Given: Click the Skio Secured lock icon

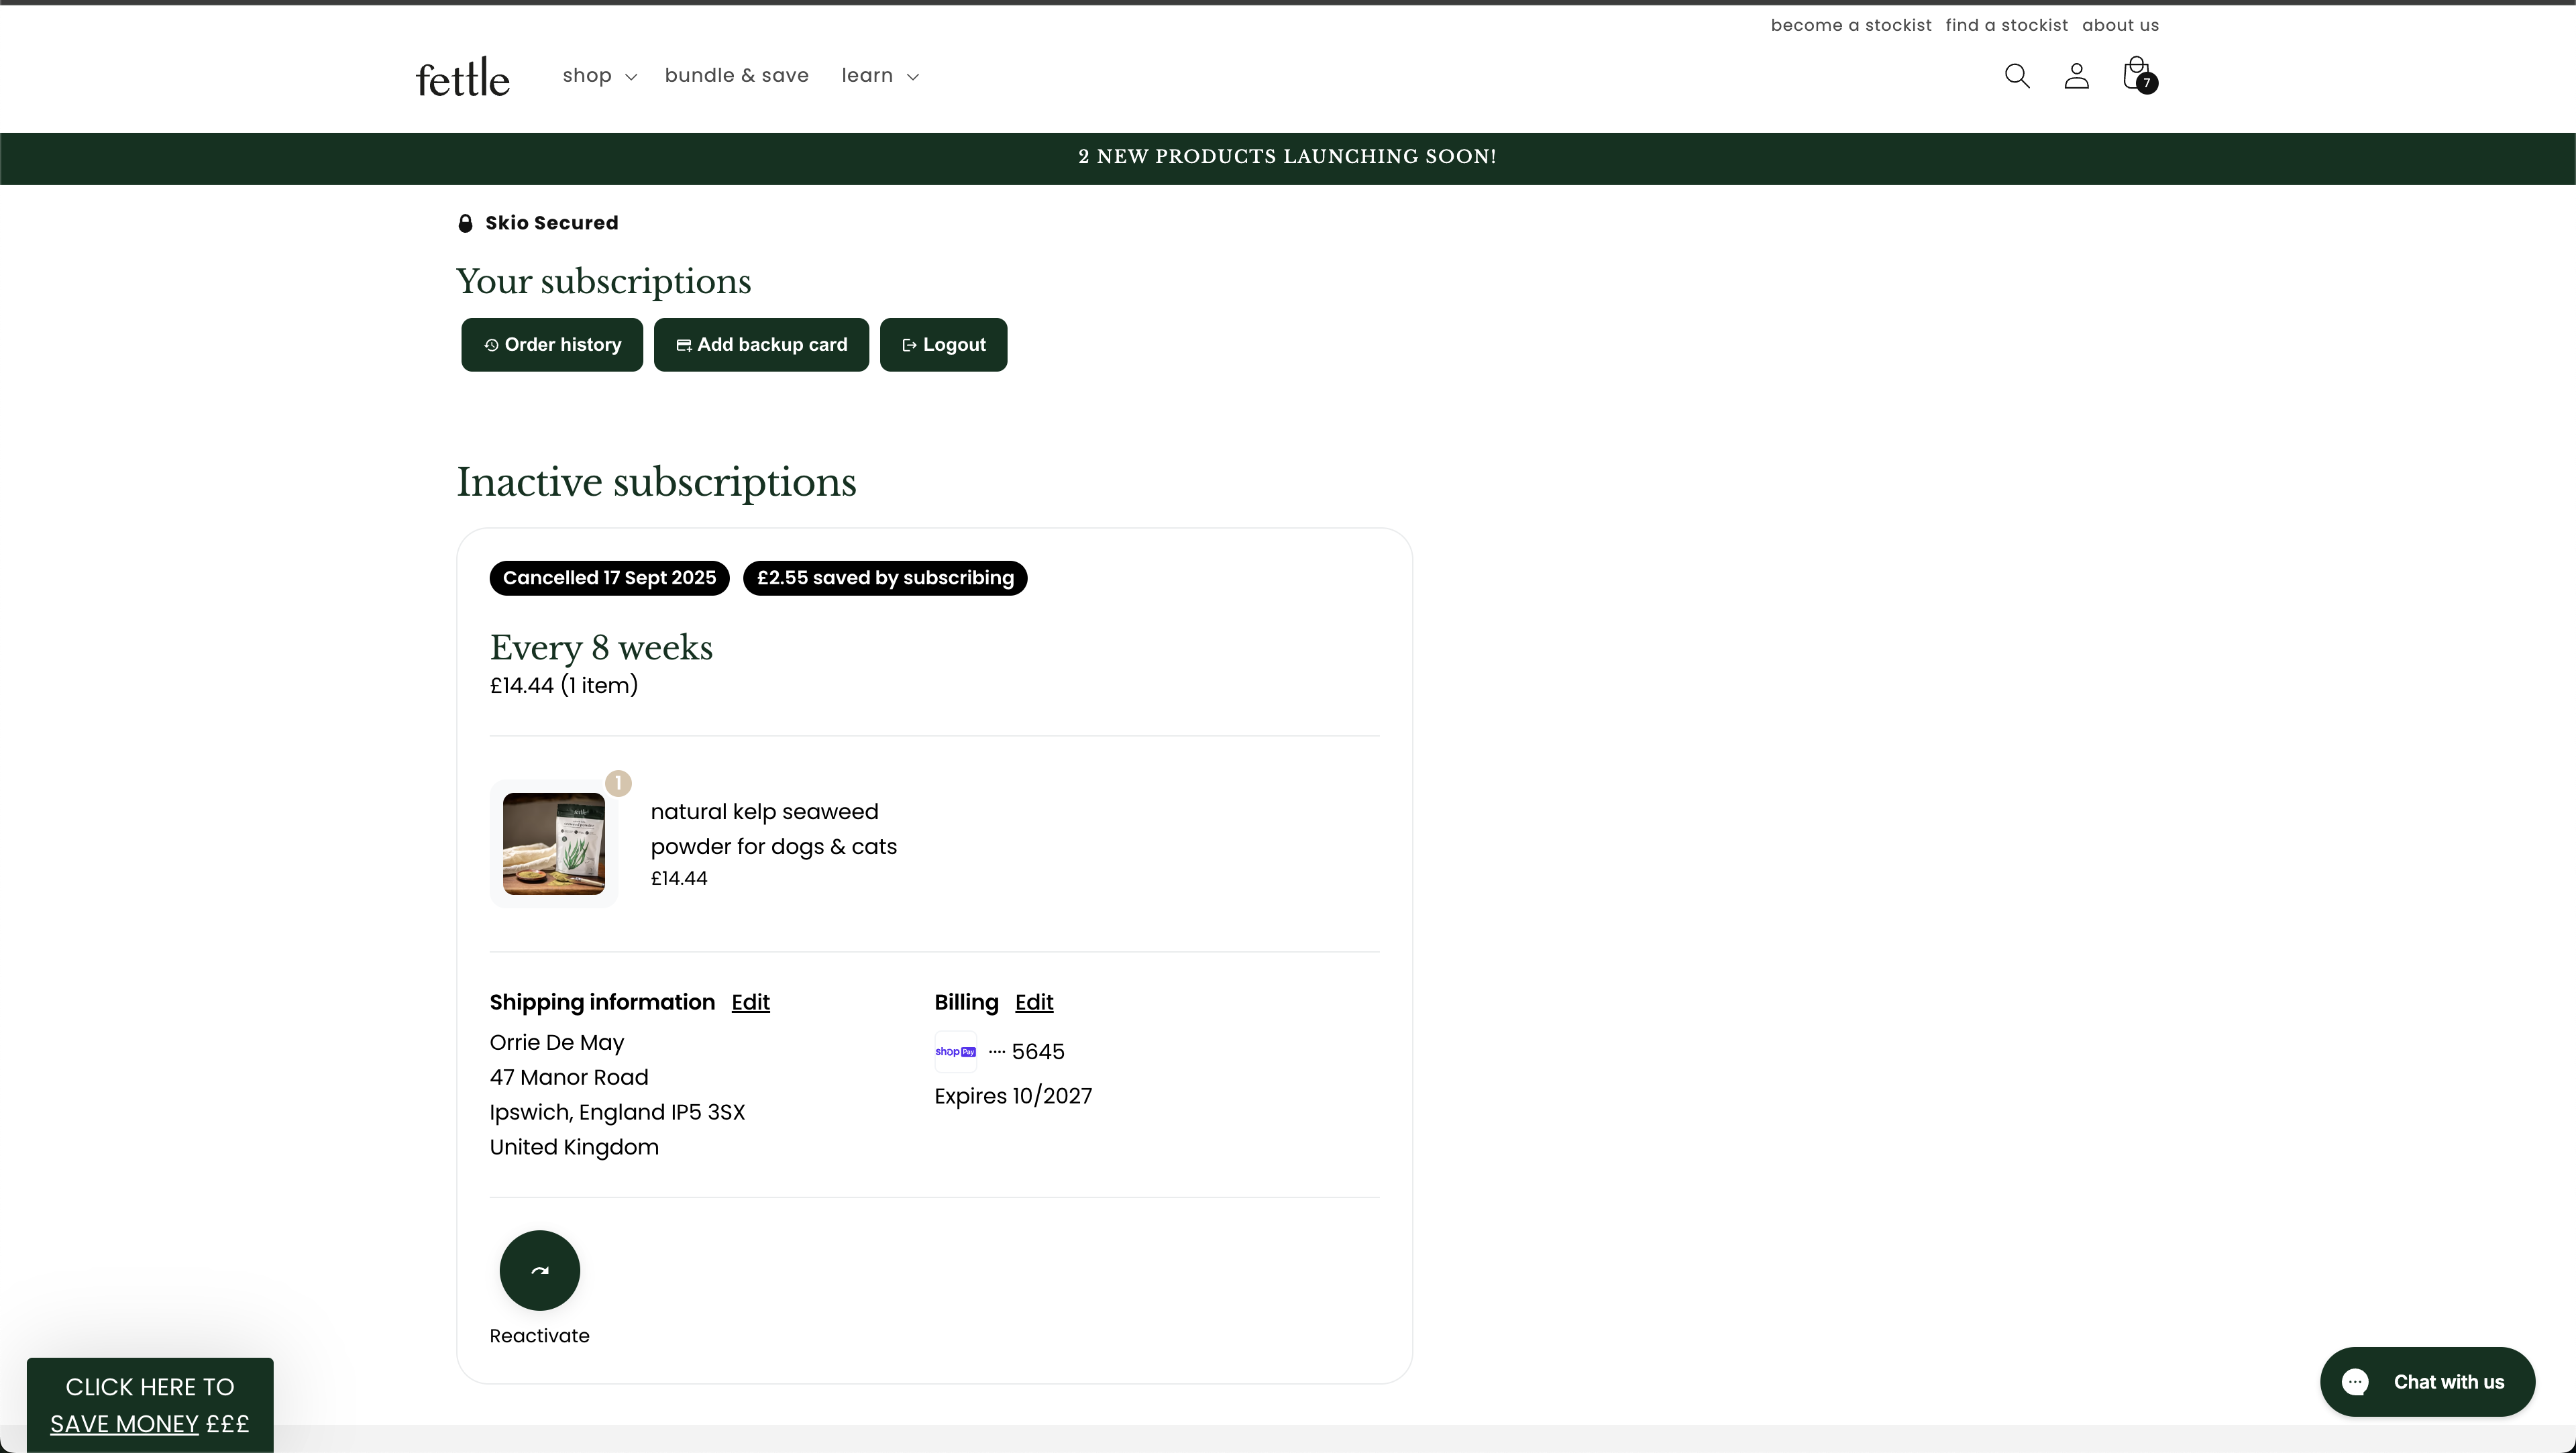Looking at the screenshot, I should 465,223.
